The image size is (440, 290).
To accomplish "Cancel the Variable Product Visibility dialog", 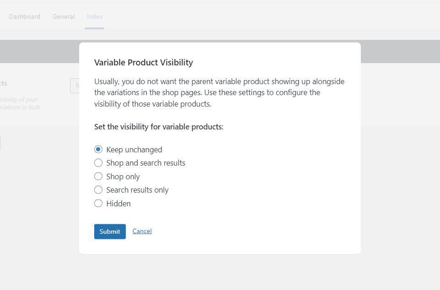I will tap(142, 231).
